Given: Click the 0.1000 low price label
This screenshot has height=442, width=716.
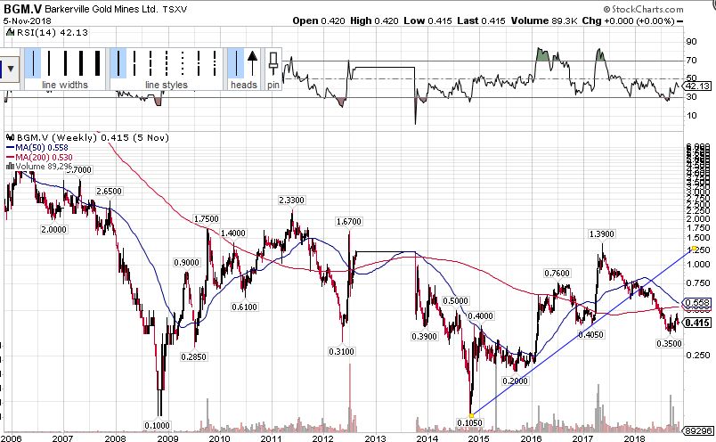Looking at the screenshot, I should point(157,426).
